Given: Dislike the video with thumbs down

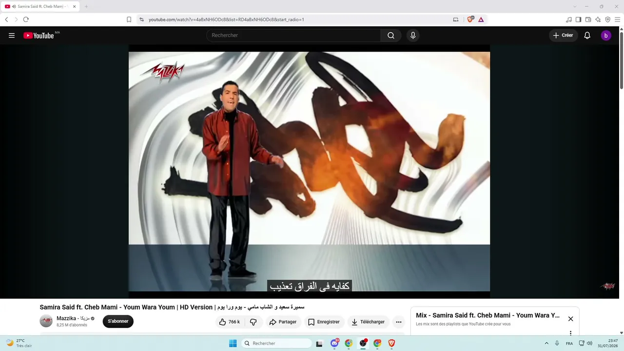Looking at the screenshot, I should [x=253, y=322].
